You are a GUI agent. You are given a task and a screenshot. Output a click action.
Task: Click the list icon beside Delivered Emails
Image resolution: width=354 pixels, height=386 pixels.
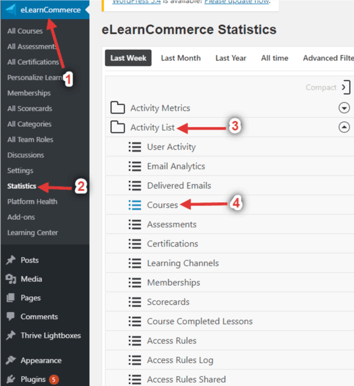[135, 186]
